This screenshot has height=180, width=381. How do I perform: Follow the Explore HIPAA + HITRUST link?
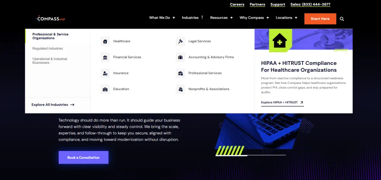click(x=282, y=103)
